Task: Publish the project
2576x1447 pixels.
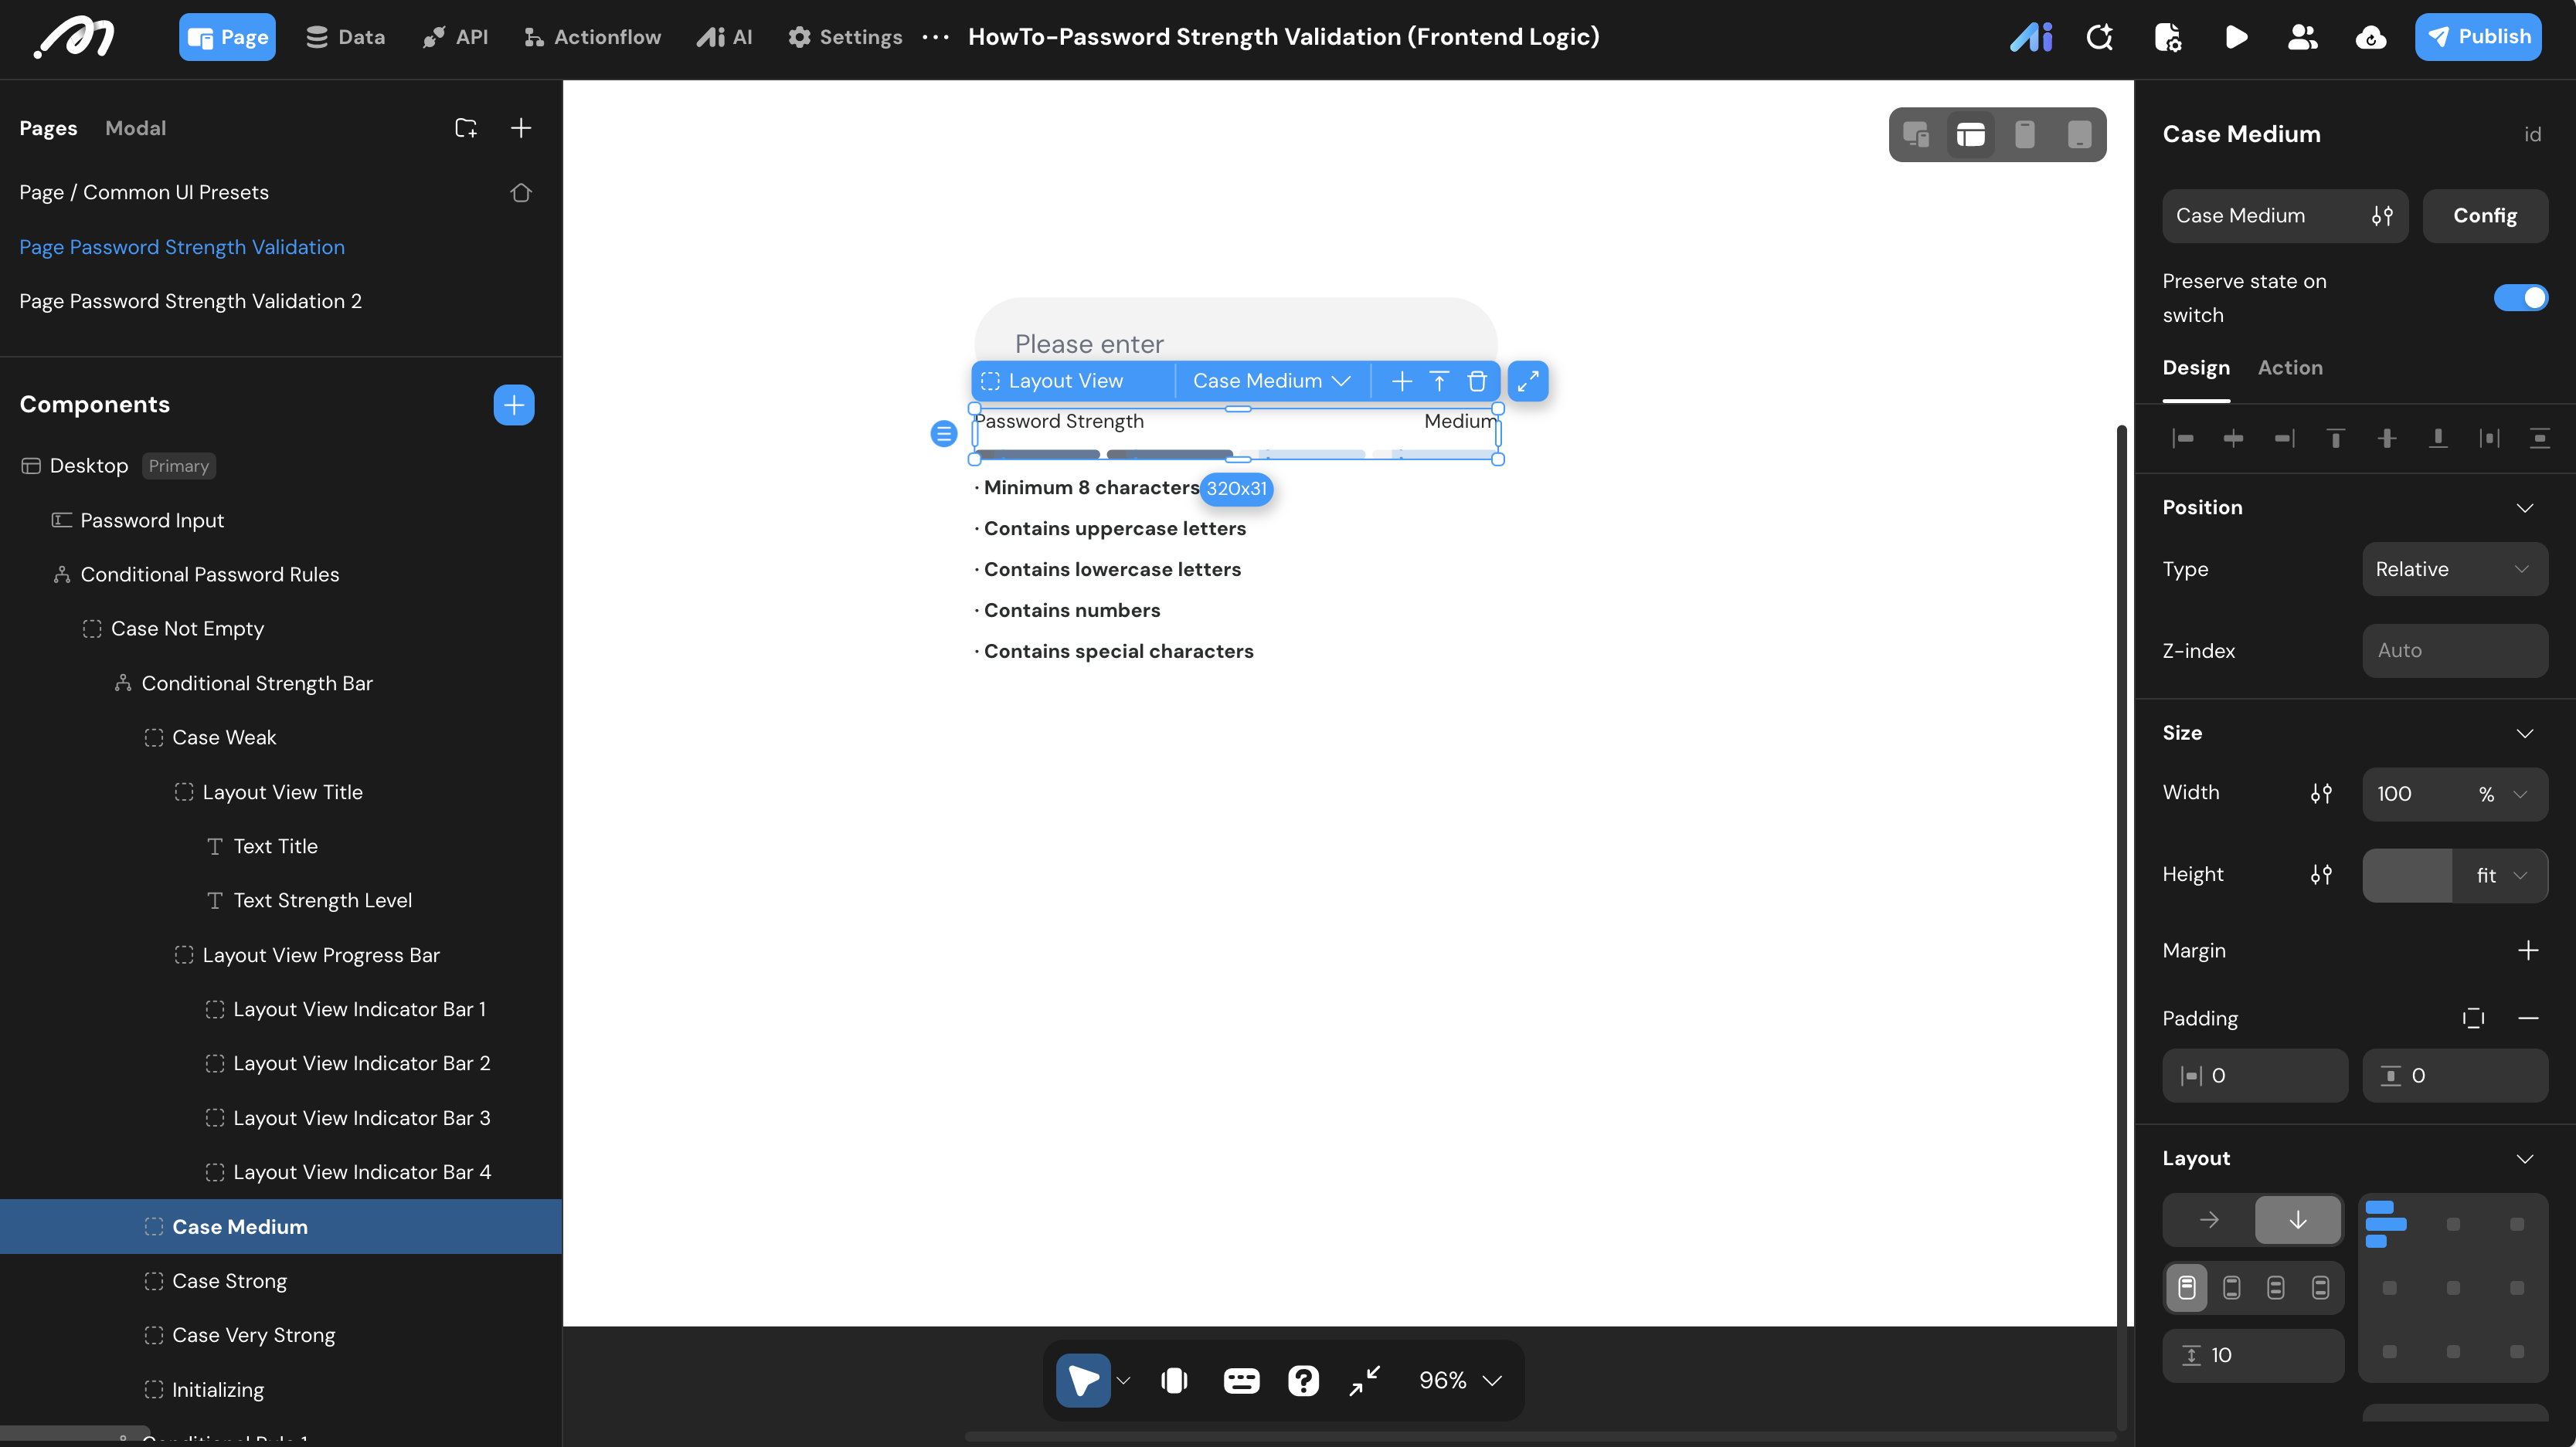Action: (2478, 37)
